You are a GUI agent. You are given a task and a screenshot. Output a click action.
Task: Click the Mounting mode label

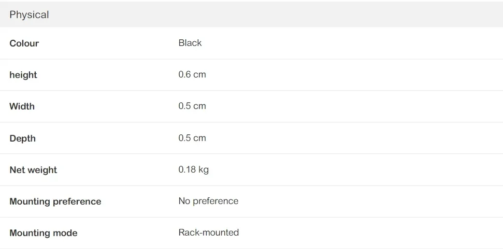(43, 233)
